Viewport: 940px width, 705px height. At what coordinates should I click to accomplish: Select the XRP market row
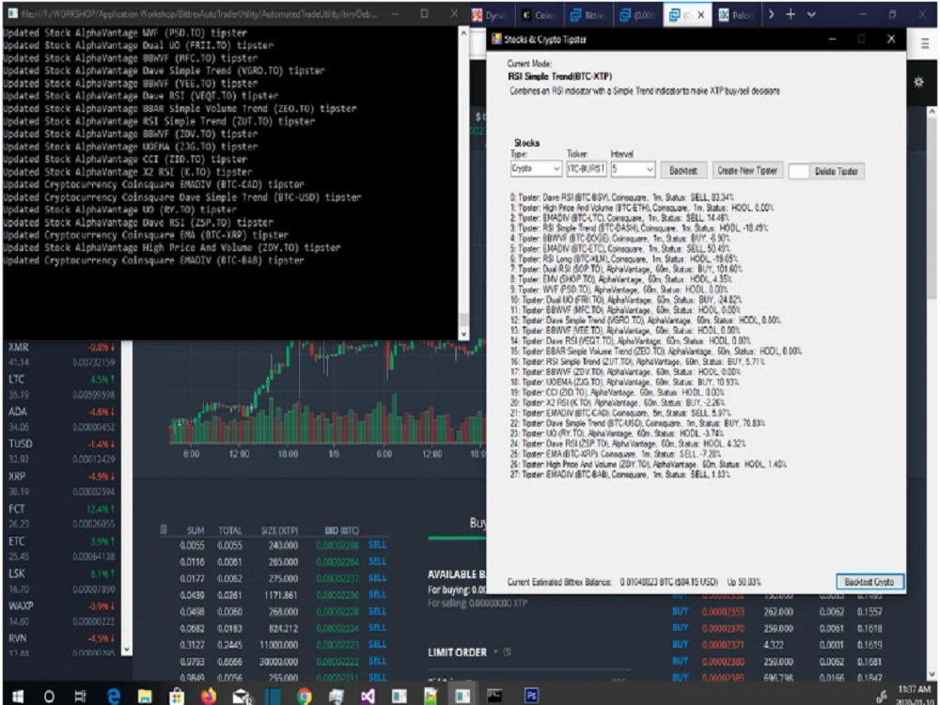62,484
